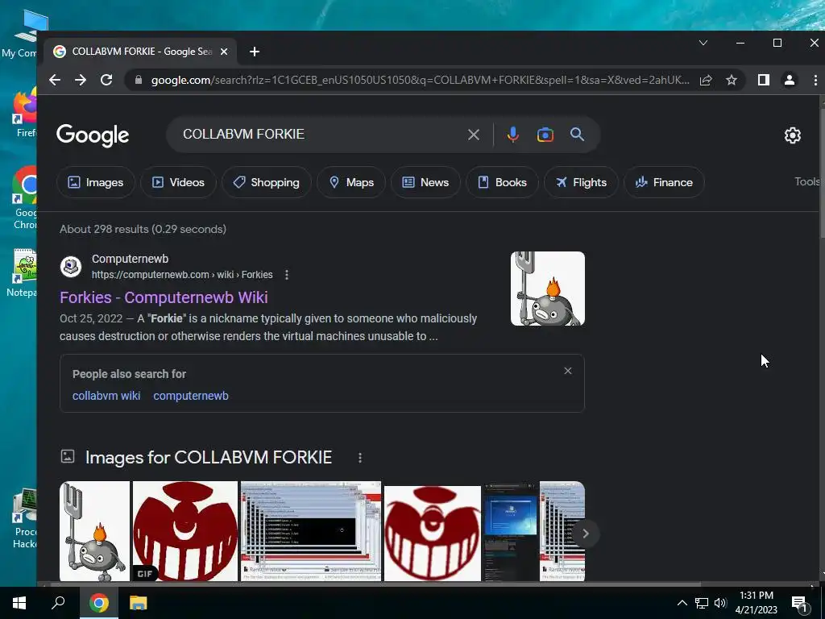Search for collabvm wiki suggestion
Screen dimensions: 825x619
click(x=106, y=396)
